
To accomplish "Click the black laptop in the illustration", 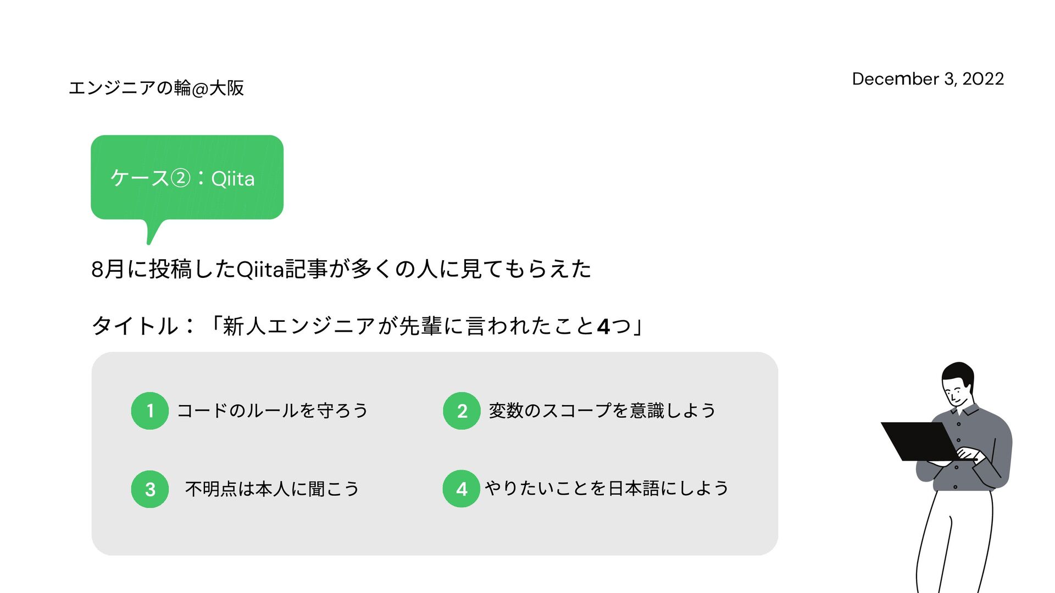I will (920, 441).
